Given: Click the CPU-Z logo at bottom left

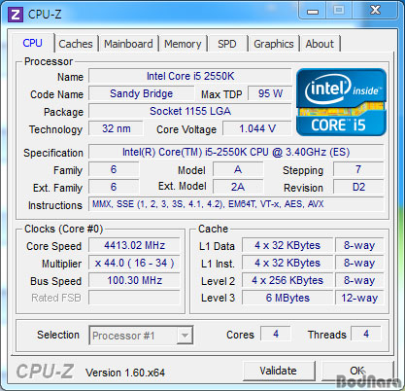Looking at the screenshot, I should (x=45, y=372).
